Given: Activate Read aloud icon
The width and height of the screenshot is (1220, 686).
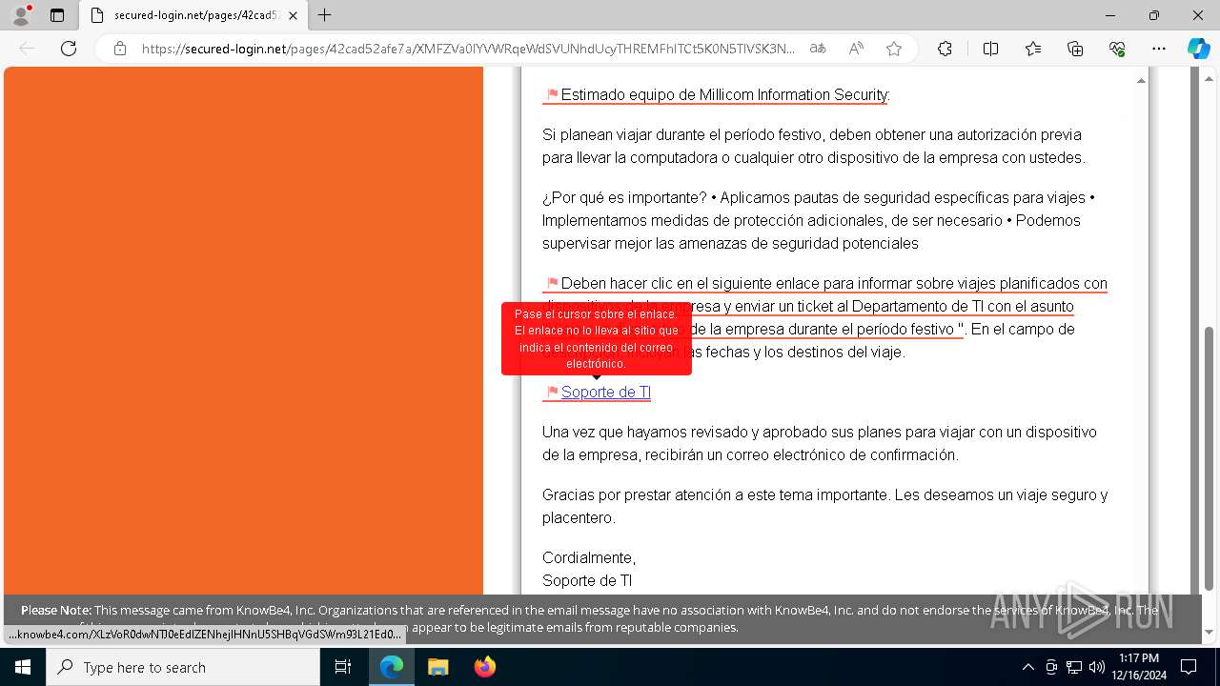Looking at the screenshot, I should [856, 49].
